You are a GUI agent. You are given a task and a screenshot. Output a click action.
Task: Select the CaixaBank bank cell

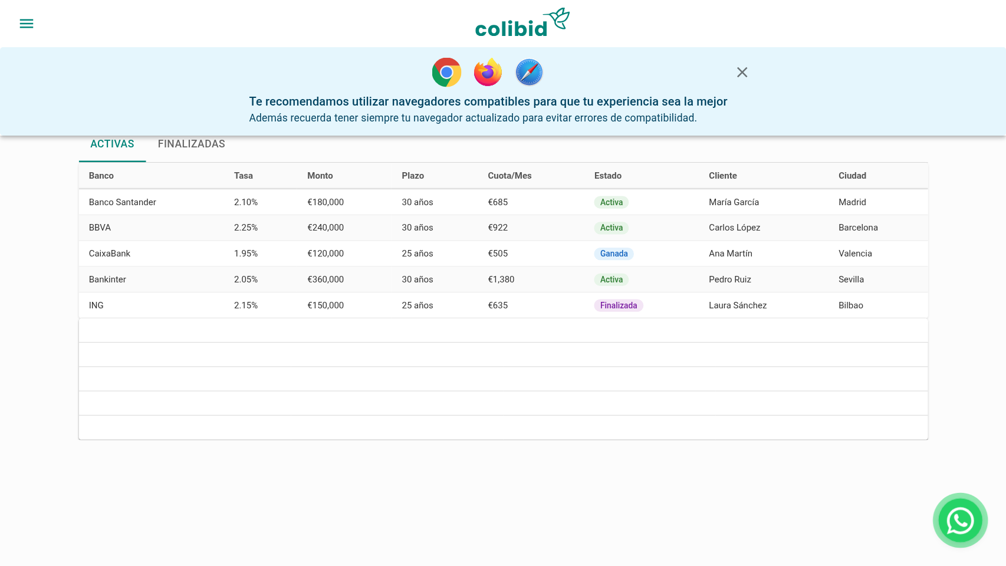tap(110, 254)
